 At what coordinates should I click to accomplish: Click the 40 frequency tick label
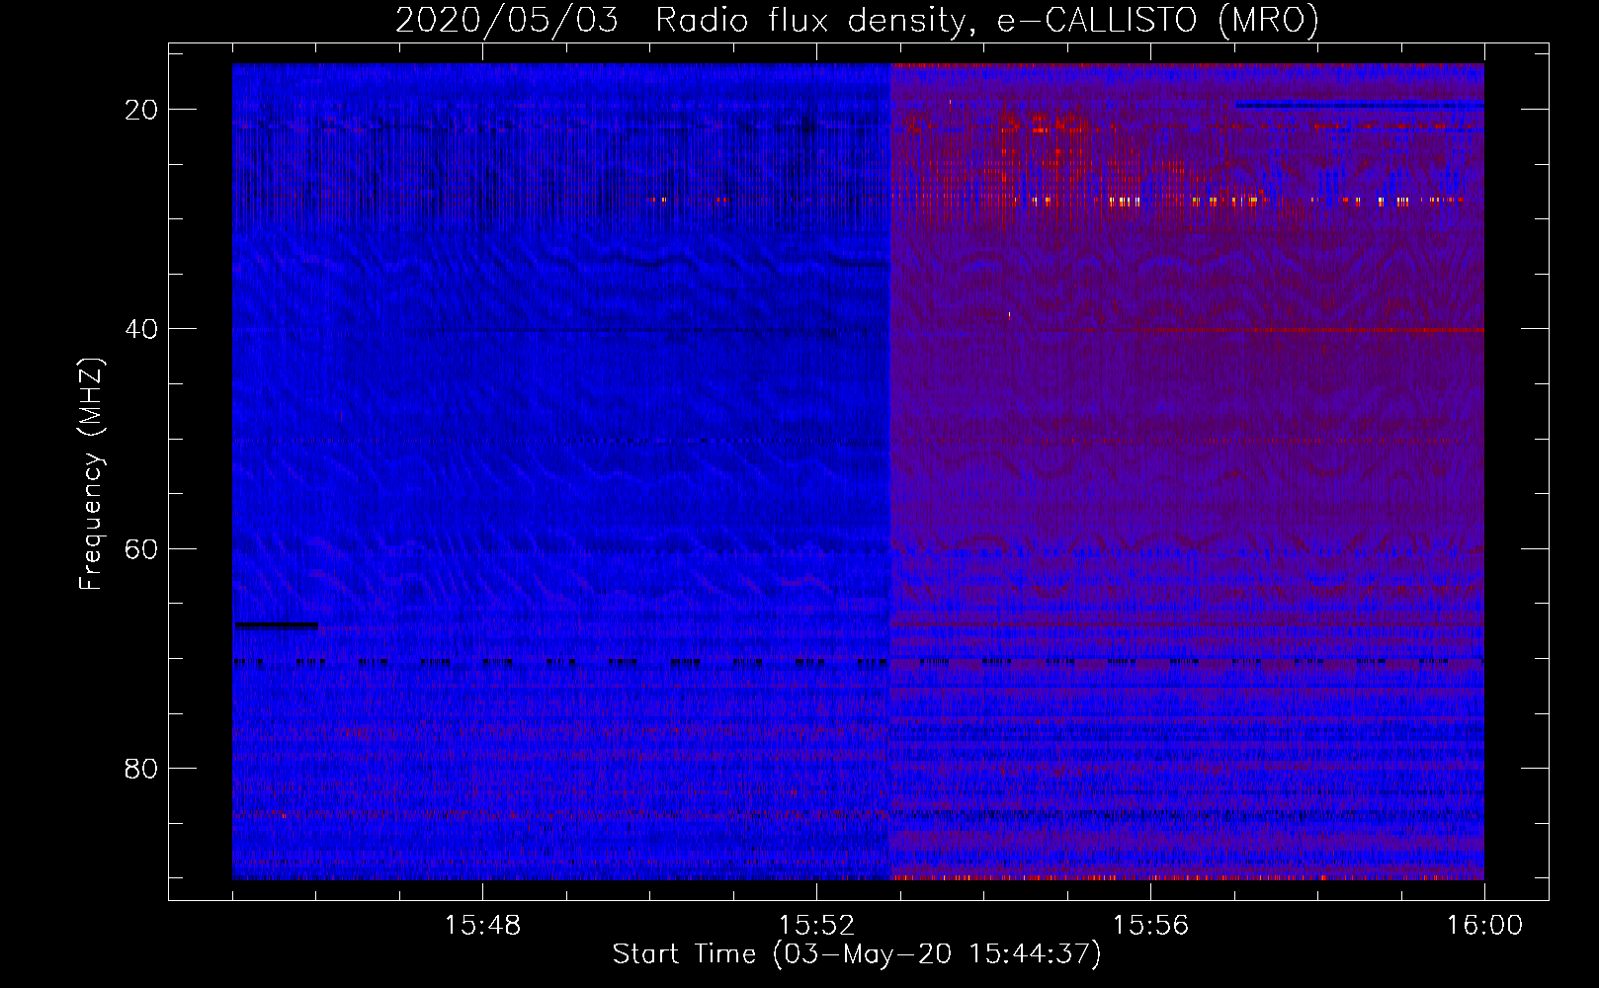(141, 329)
